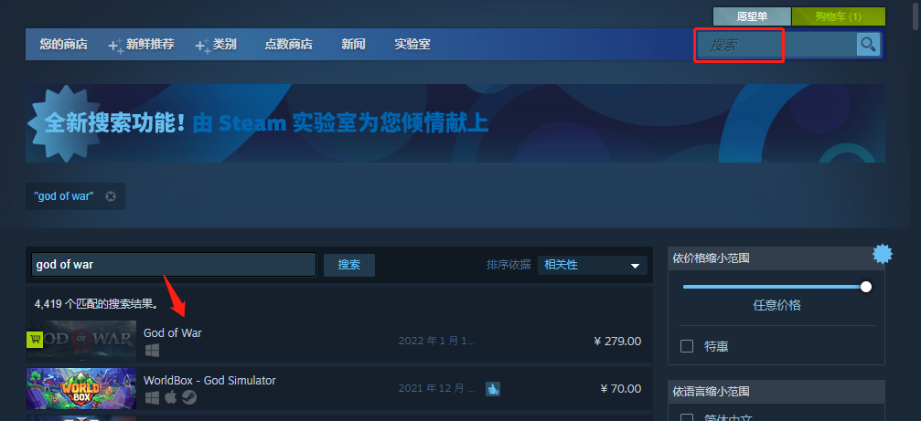Screen dimensions: 921x421
Task: Click the Apple platform icon under WorldBox
Action: click(x=170, y=397)
